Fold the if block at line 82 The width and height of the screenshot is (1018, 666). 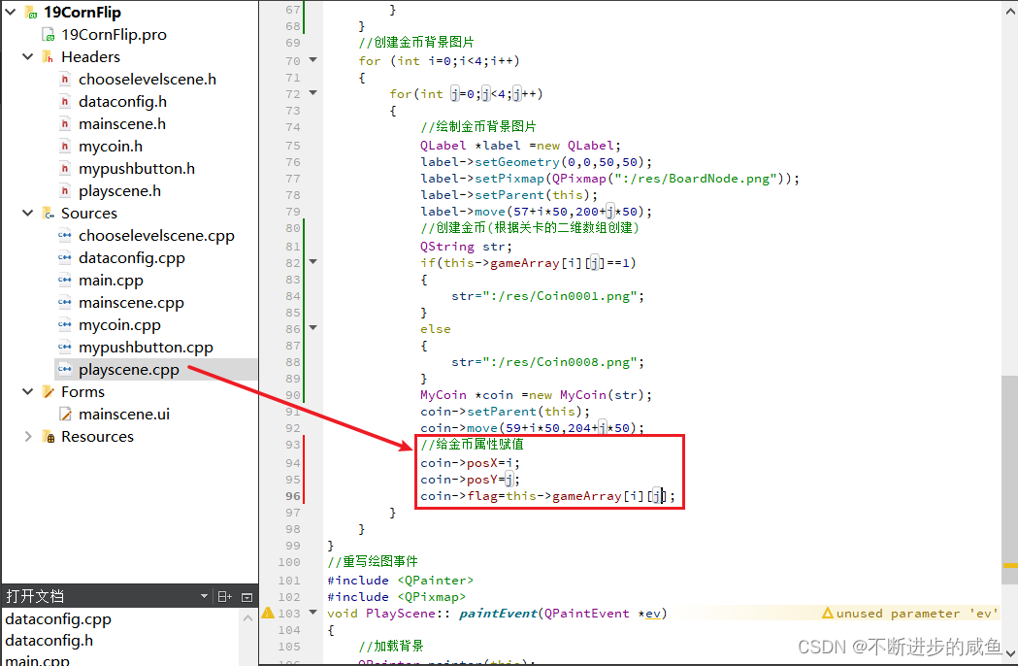point(312,262)
